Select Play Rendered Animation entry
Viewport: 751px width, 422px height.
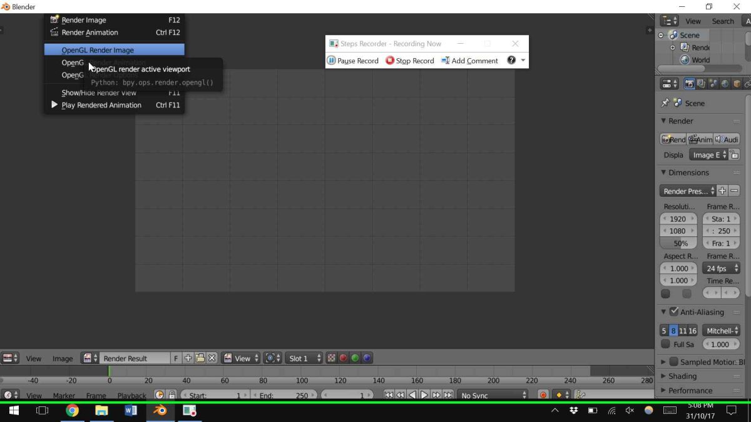(115, 105)
